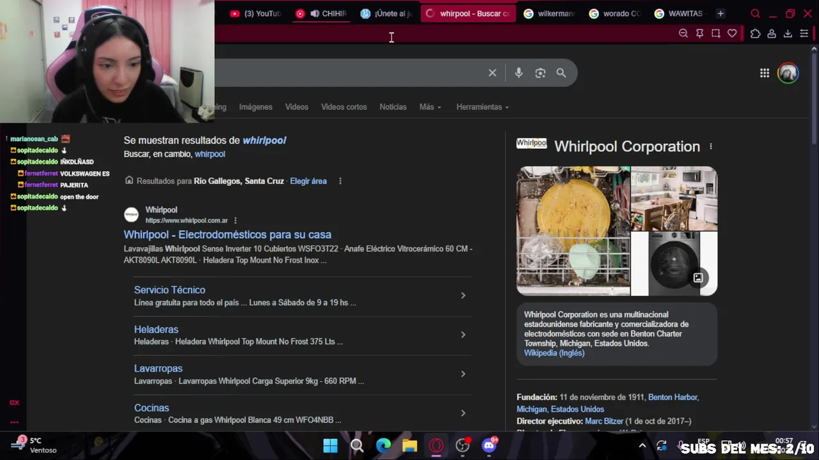Screen dimensions: 819x460
Task: Open the dishwasher image thumbnail
Action: [x=573, y=231]
